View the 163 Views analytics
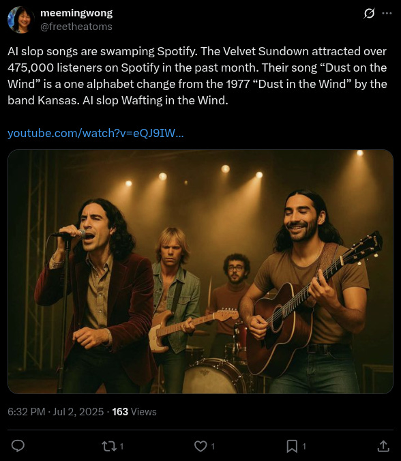Screen dimensions: 401x461 click(134, 412)
